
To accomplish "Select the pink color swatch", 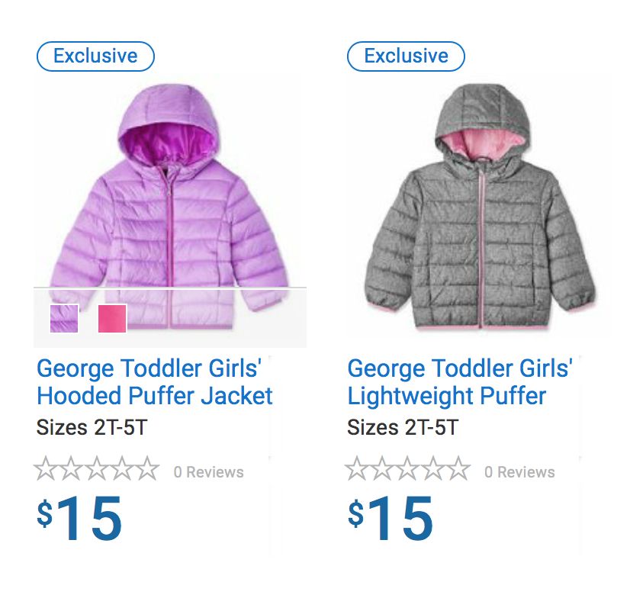I will pyautogui.click(x=112, y=318).
